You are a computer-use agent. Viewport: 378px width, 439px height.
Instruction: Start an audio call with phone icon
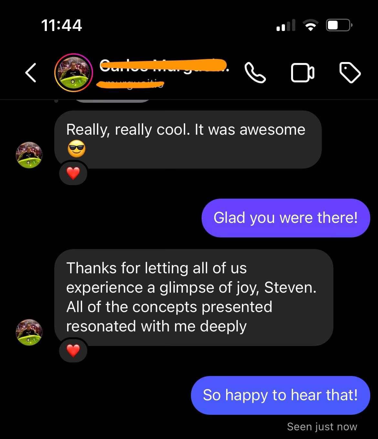[255, 73]
